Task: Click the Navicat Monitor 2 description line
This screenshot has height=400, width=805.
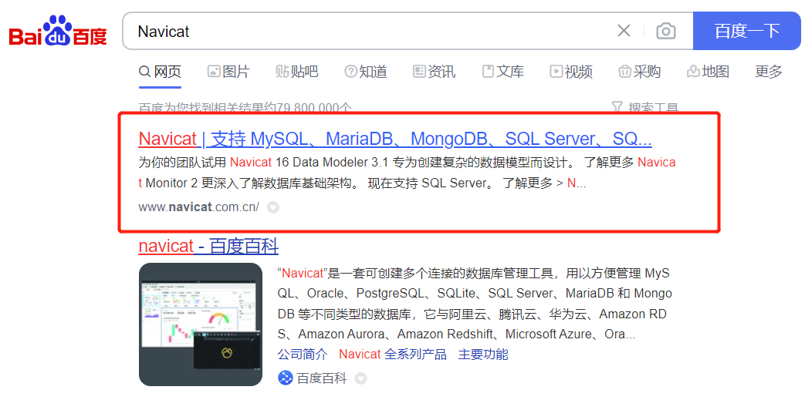Action: click(362, 183)
